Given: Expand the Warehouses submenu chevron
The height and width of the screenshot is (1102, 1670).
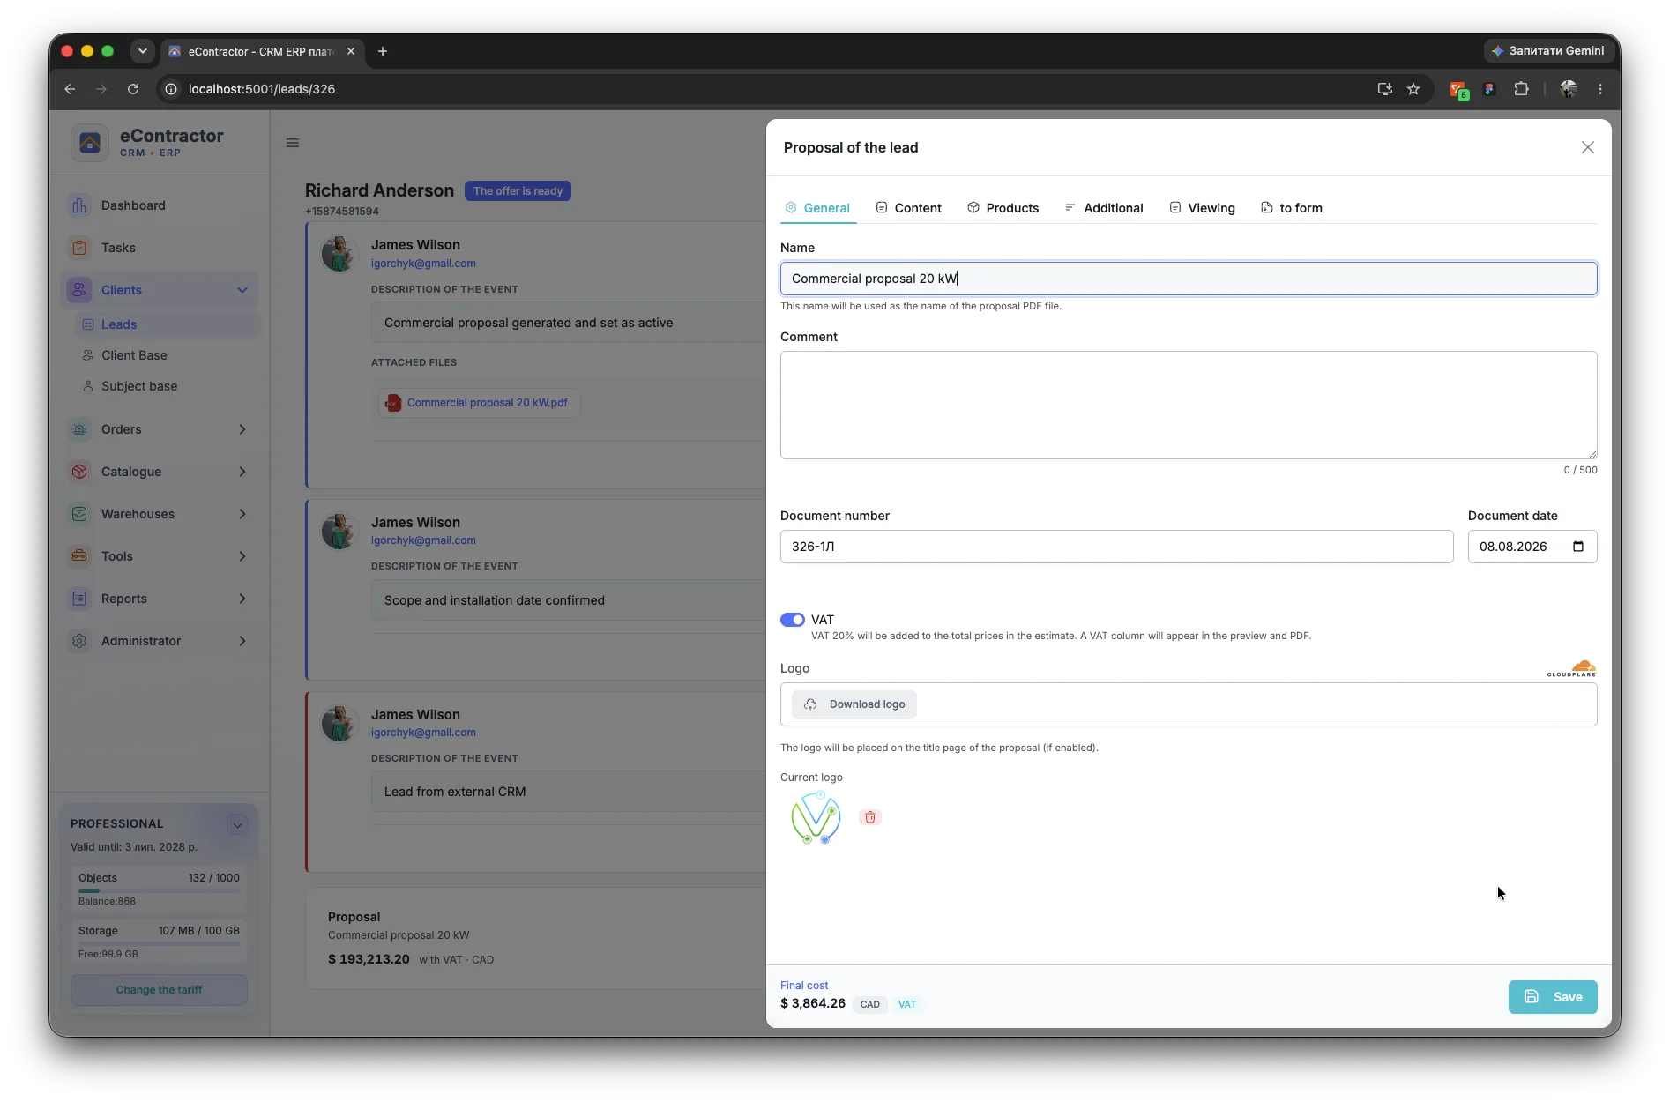Looking at the screenshot, I should coord(242,514).
